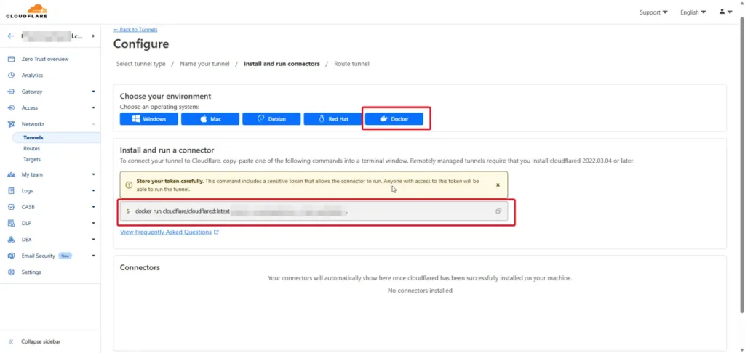Go to the Name your tunnel step

coord(204,64)
